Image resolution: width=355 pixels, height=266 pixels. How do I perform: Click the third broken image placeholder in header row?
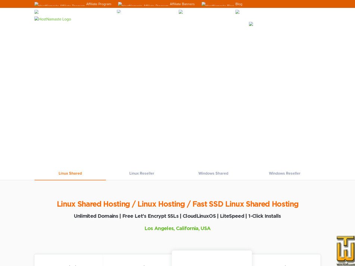180,12
